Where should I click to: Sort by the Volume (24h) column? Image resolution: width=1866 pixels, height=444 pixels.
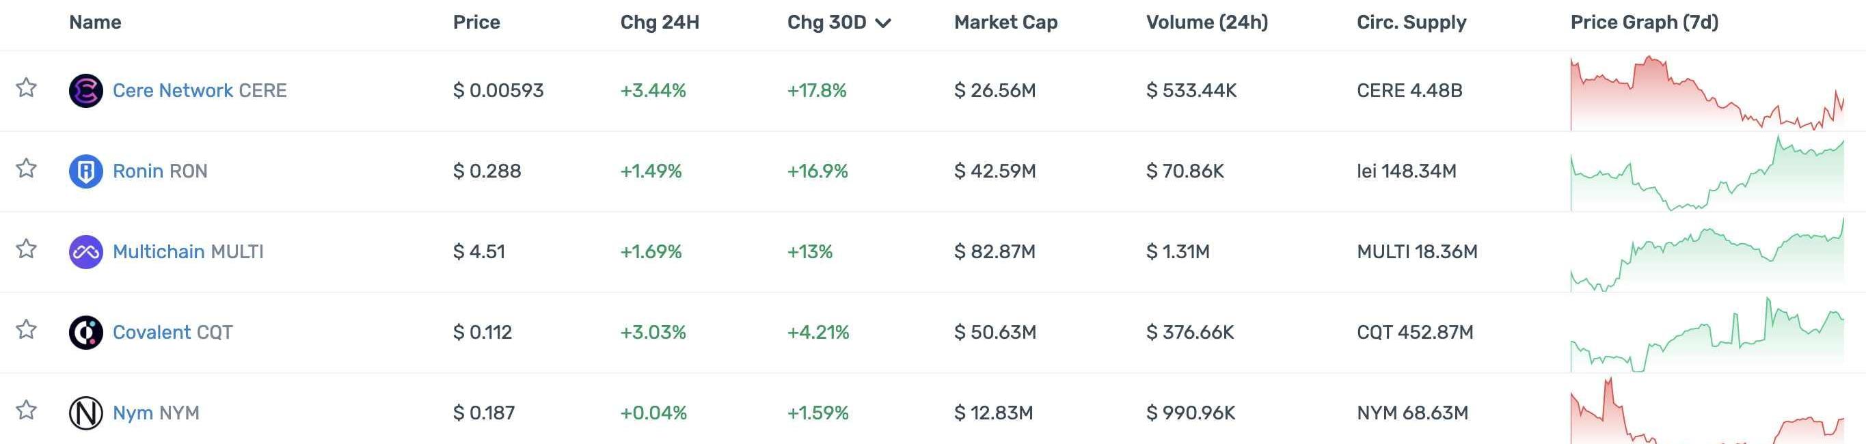[1207, 23]
